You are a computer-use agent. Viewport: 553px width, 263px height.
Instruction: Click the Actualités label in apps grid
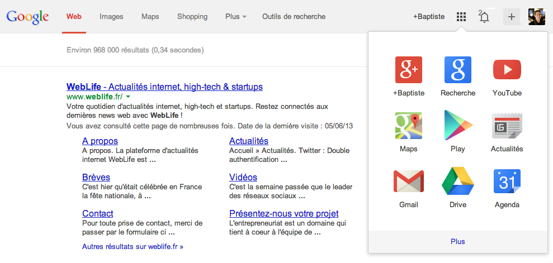pyautogui.click(x=507, y=149)
